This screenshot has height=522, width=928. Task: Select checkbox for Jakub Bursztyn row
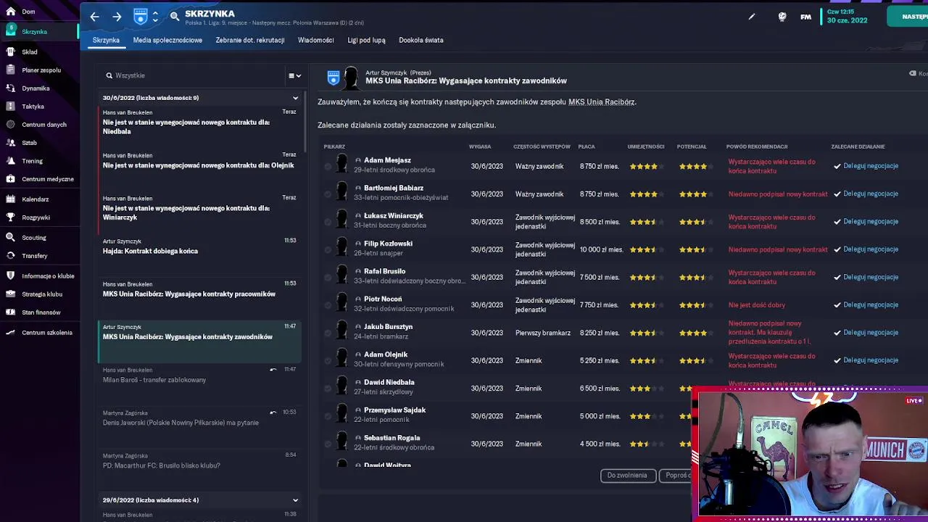(328, 333)
